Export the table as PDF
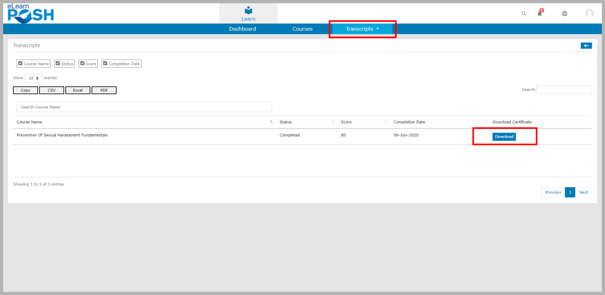Screen dimensions: 605x295 pos(104,90)
